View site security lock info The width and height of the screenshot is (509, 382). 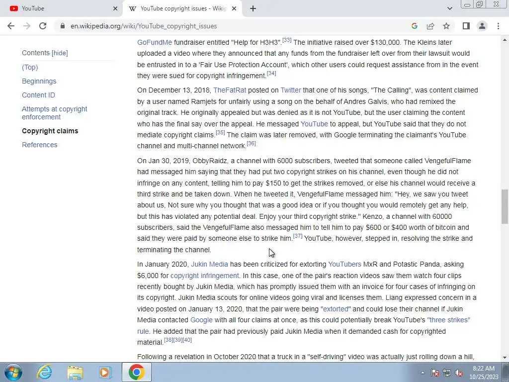(63, 26)
